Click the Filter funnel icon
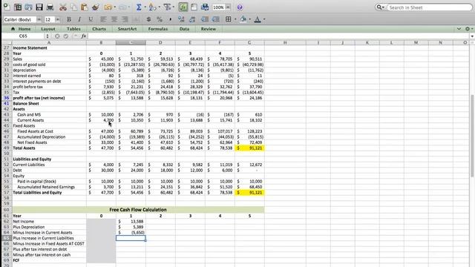This screenshot has height=267, width=475. point(167,7)
